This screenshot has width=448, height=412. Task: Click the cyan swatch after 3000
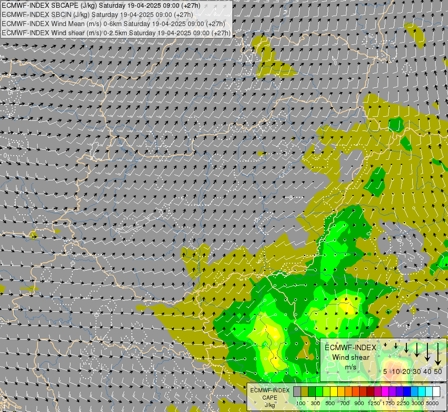click(x=422, y=392)
